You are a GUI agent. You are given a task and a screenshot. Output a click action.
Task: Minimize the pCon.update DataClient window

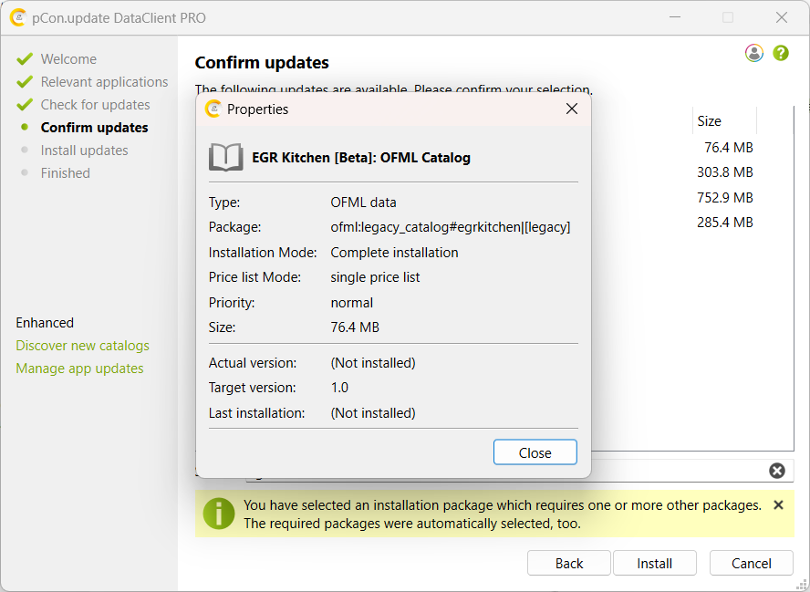(675, 17)
